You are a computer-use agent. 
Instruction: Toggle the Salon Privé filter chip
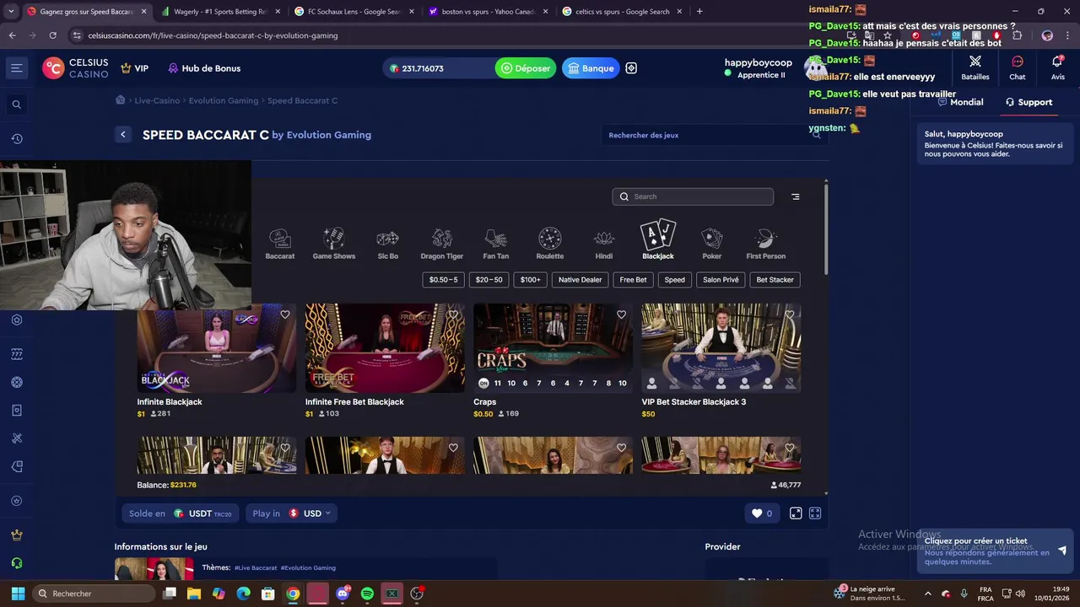[721, 280]
